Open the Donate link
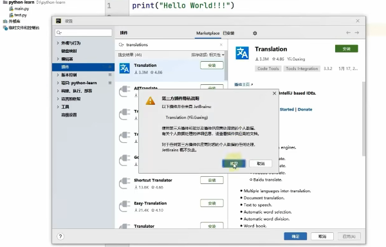 point(305,109)
